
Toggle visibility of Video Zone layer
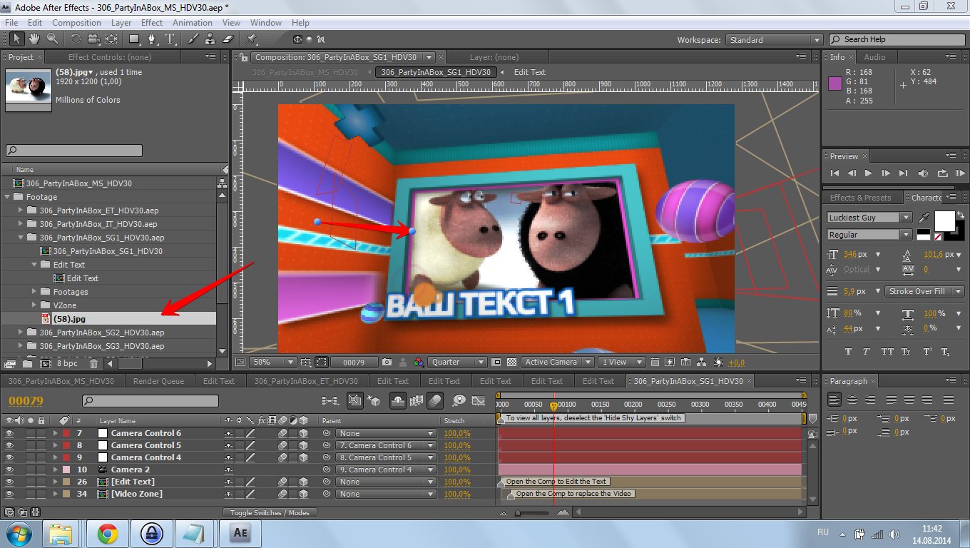coord(9,494)
